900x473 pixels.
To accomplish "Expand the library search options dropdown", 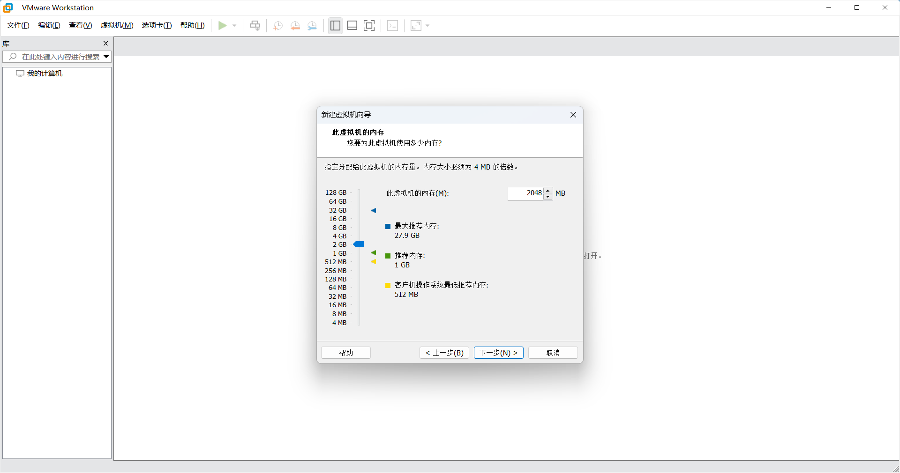I will coord(106,57).
